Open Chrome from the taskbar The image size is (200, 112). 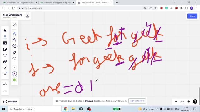[65, 109]
